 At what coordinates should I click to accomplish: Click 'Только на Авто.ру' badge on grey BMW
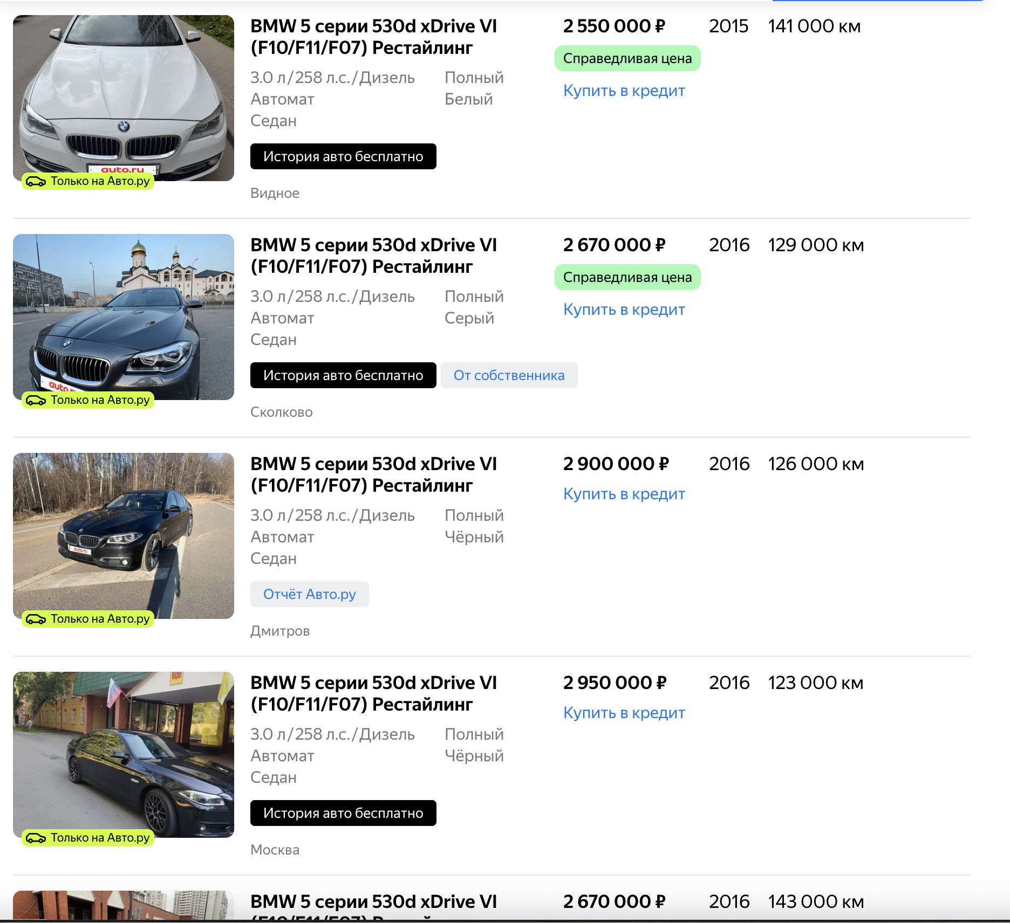[88, 400]
